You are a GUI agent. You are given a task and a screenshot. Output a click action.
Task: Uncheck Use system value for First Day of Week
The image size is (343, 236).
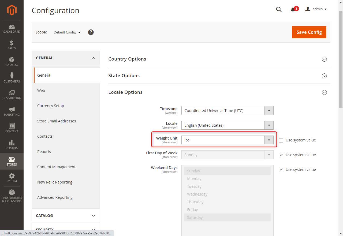pyautogui.click(x=281, y=155)
